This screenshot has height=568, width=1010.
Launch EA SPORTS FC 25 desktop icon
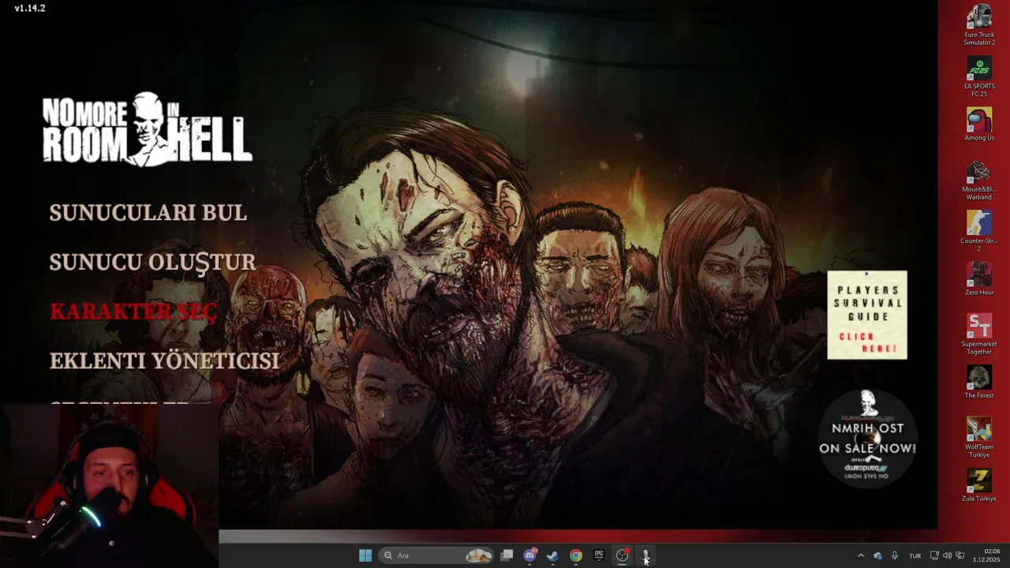[x=979, y=77]
